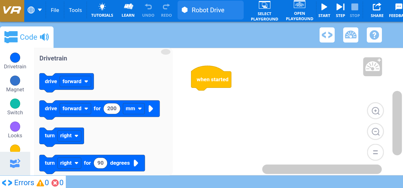Undo the last action
403x188 pixels.
pyautogui.click(x=148, y=10)
